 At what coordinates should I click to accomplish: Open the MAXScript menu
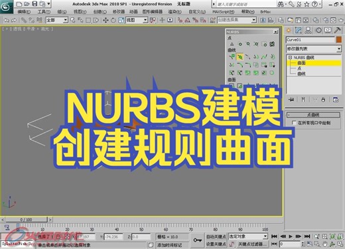click(224, 12)
